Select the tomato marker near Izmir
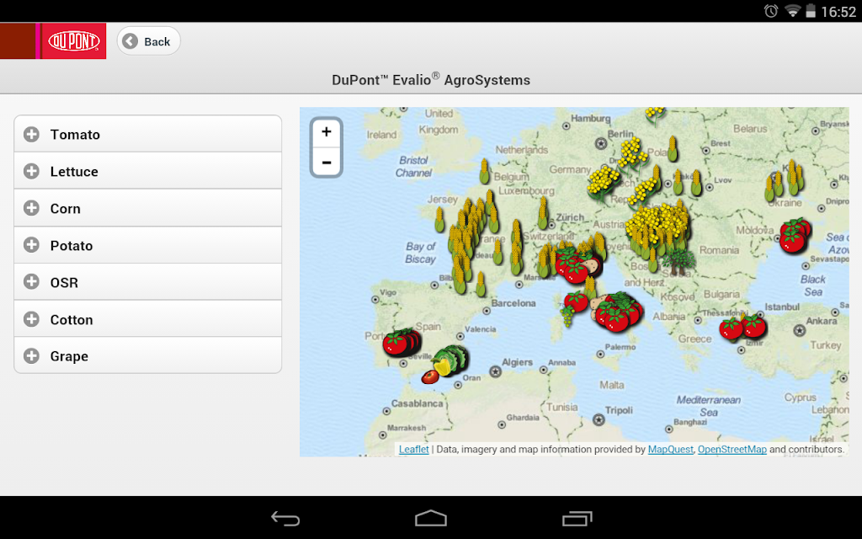Image resolution: width=862 pixels, height=539 pixels. 753,326
